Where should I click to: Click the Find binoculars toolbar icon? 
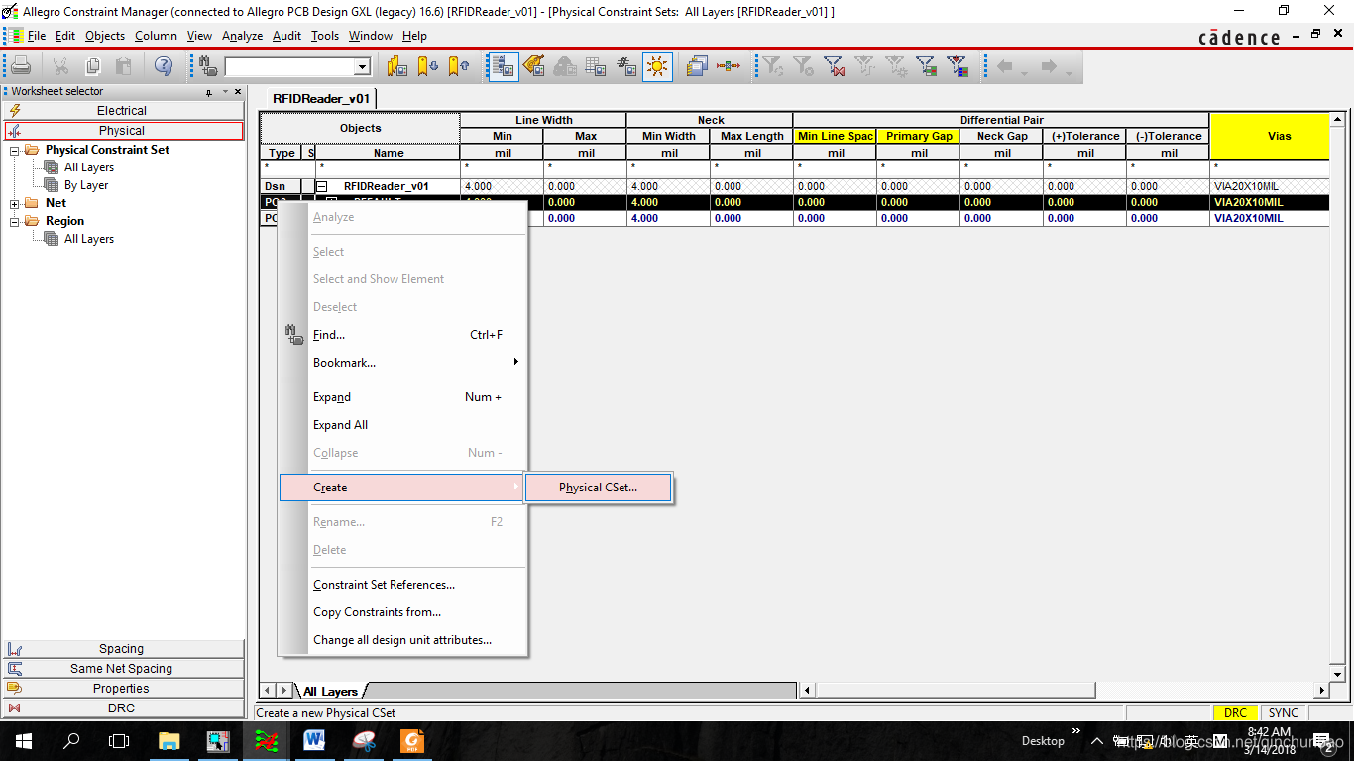coord(208,66)
